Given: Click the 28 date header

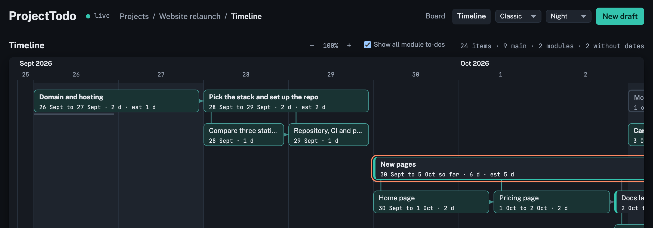Looking at the screenshot, I should click(246, 74).
